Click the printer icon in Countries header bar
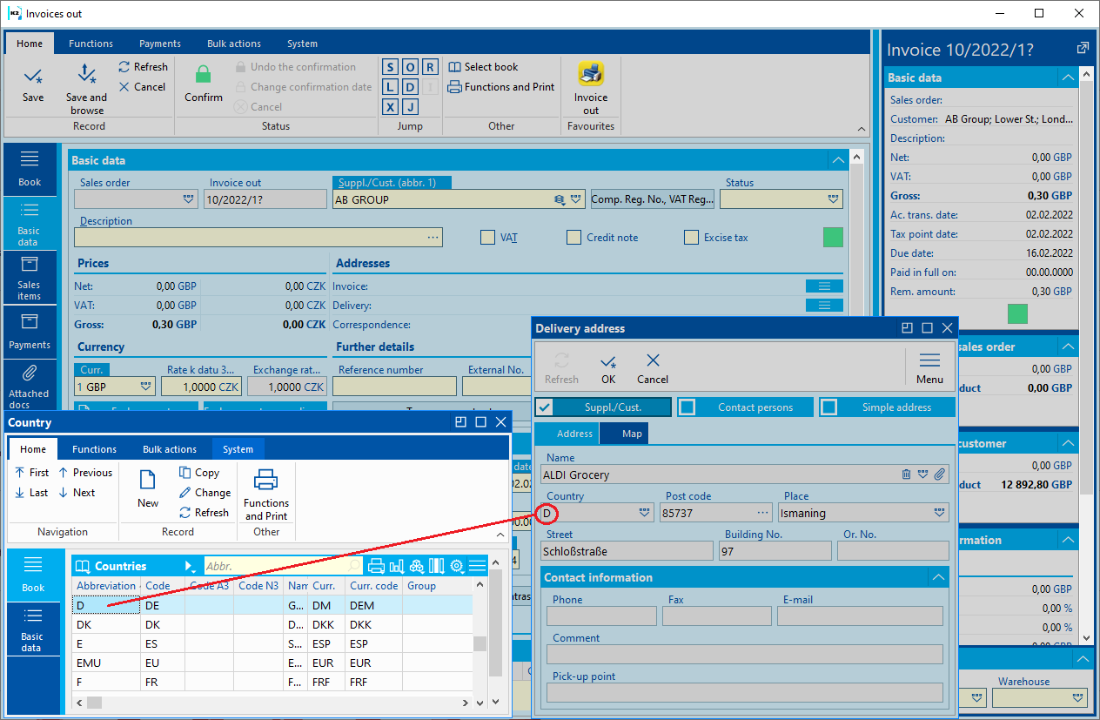1100x720 pixels. 377,566
